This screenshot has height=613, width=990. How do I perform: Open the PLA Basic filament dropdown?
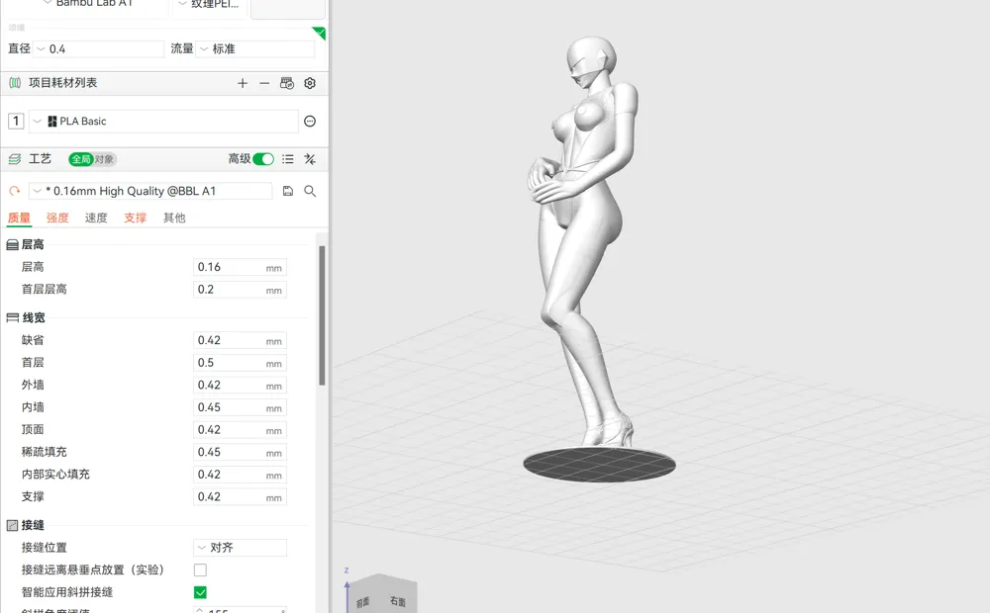click(163, 121)
